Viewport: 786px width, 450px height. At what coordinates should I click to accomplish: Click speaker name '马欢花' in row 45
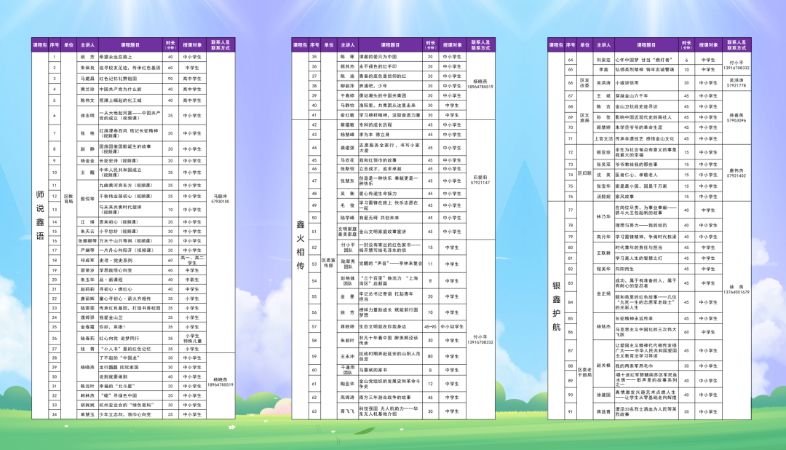(347, 160)
